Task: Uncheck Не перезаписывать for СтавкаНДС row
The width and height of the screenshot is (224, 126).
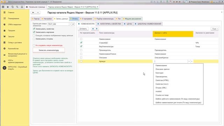Action: (81, 43)
